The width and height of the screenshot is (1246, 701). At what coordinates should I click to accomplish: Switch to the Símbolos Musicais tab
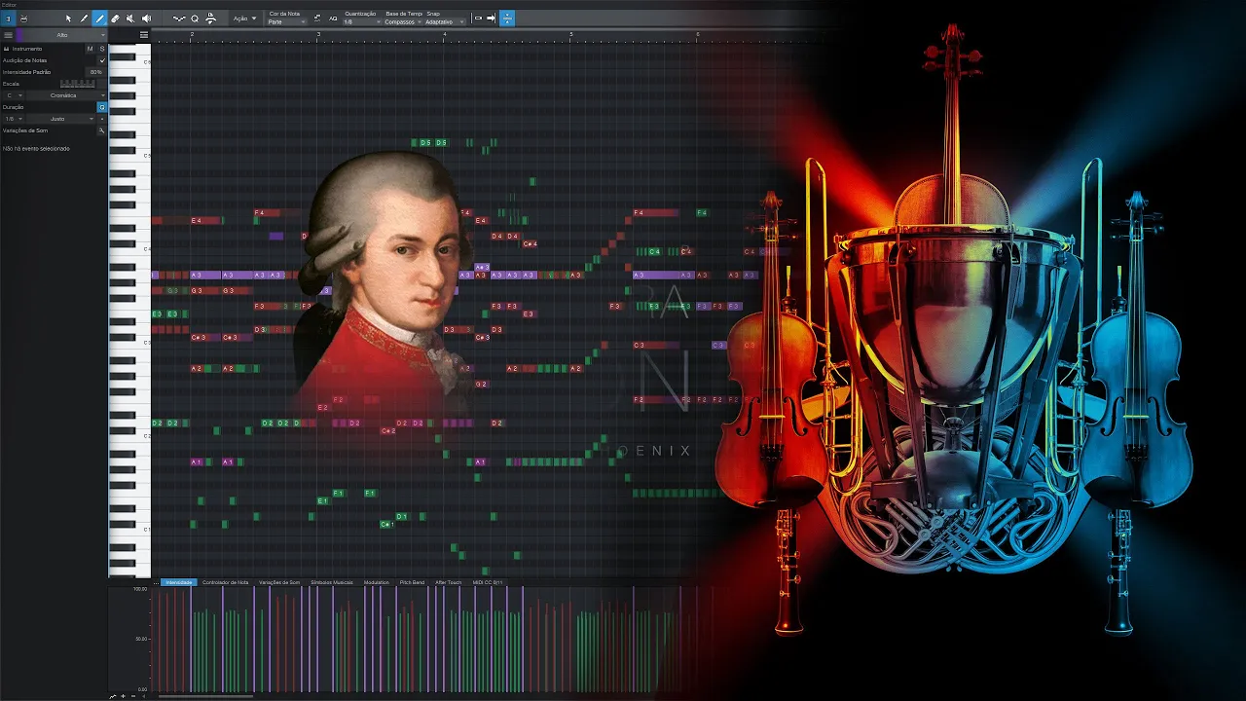coord(332,582)
